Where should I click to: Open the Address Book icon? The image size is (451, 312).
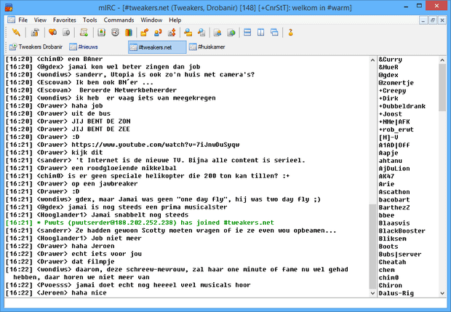(101, 33)
